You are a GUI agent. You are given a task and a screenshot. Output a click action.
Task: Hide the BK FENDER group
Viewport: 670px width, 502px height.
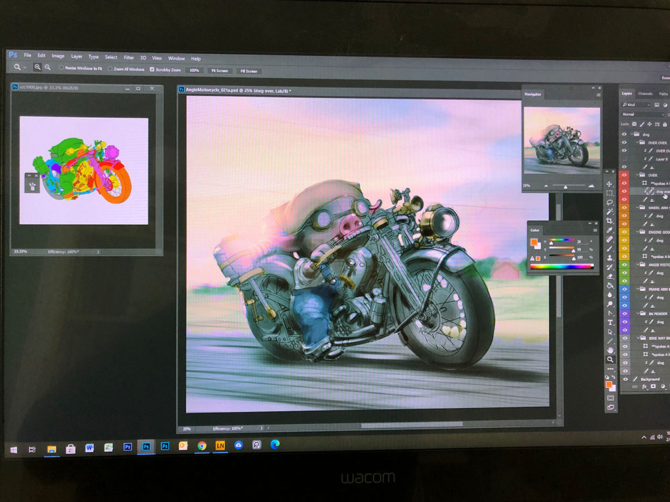(x=624, y=314)
